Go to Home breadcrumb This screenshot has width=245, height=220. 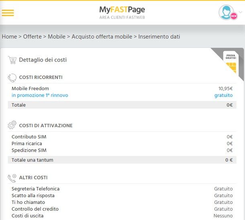(x=9, y=37)
